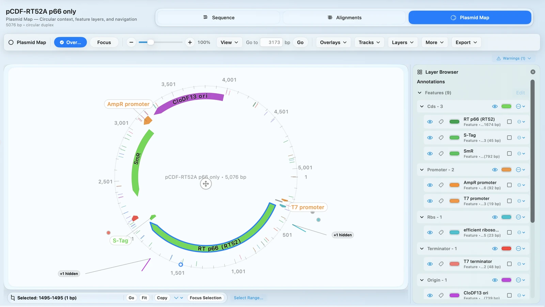Open options menu for Rbs group
The image size is (545, 307).
tap(520, 217)
